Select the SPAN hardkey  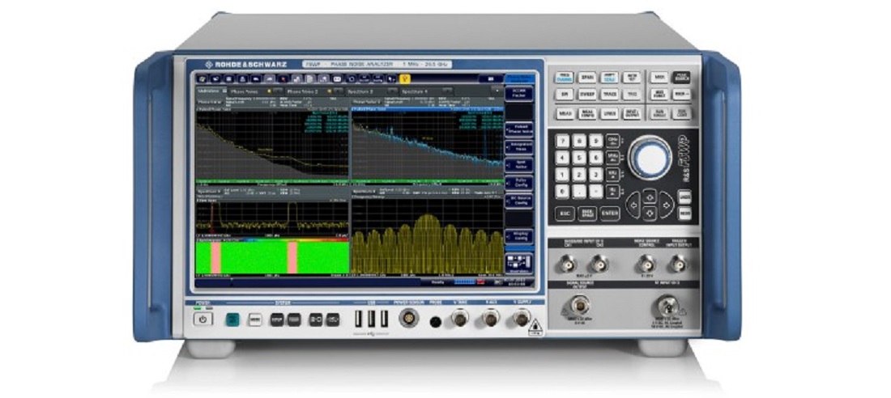pos(586,77)
